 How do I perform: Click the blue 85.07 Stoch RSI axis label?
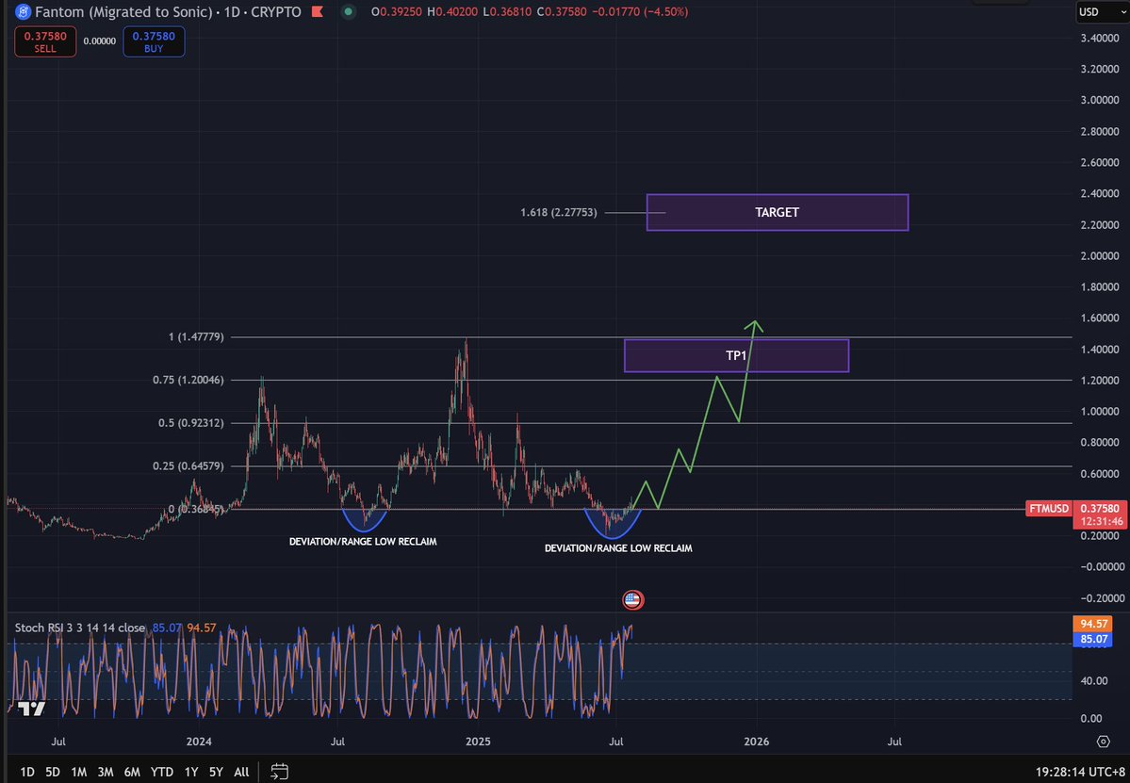tap(1093, 639)
